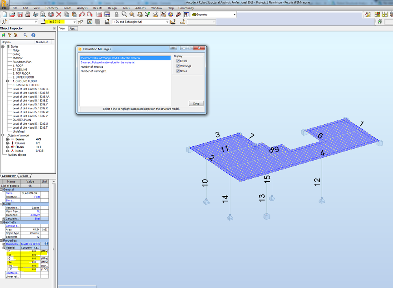Open the Geometry layout dropdown
This screenshot has height=288, width=393.
click(x=234, y=15)
